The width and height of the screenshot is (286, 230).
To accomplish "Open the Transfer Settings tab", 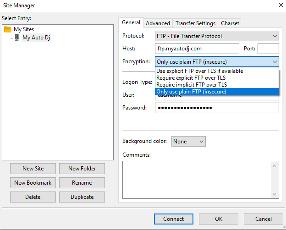I will click(x=195, y=23).
